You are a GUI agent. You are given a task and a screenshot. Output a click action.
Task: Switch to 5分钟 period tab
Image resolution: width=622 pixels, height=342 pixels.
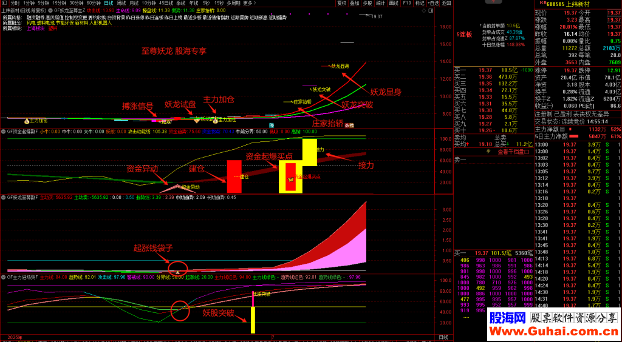point(44,3)
